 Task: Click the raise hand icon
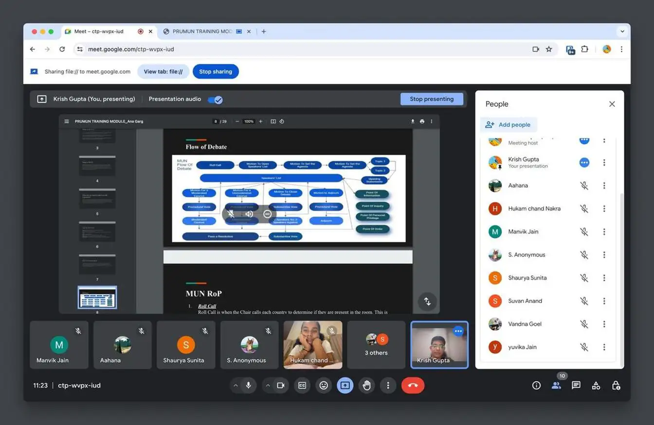coord(366,385)
